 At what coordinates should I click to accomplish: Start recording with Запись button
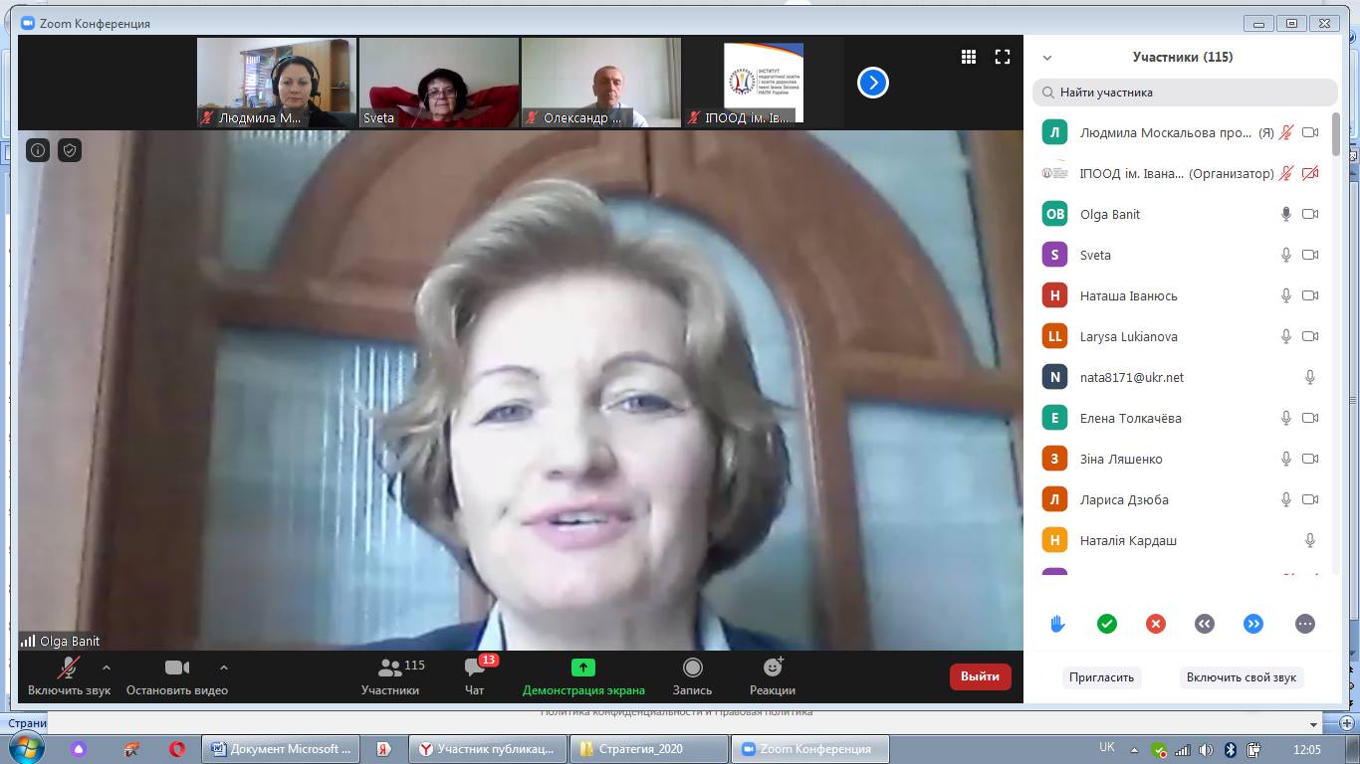[x=692, y=675]
